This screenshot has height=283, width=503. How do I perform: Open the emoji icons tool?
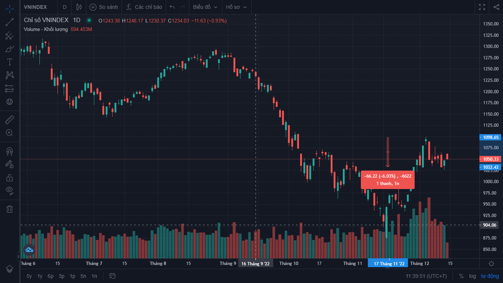pyautogui.click(x=10, y=102)
